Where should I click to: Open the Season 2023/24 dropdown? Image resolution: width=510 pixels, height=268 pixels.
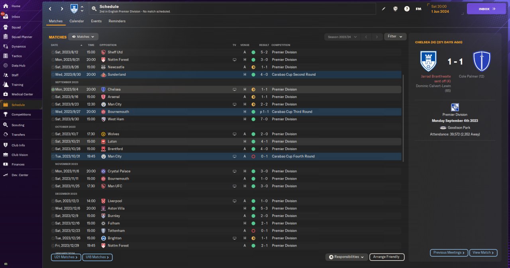(x=342, y=37)
